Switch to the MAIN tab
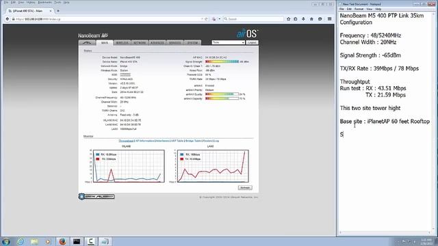The image size is (438, 246). coord(105,42)
